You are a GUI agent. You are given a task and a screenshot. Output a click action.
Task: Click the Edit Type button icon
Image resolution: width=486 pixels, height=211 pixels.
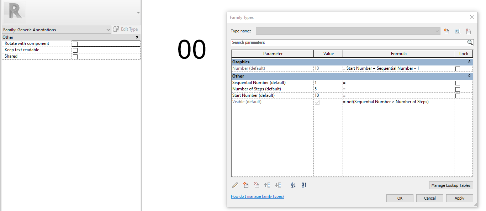(x=116, y=30)
